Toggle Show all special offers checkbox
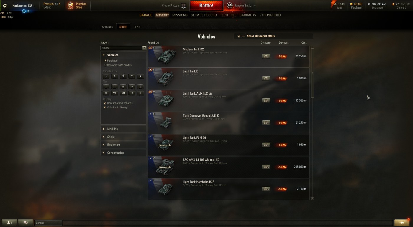 [x=239, y=36]
